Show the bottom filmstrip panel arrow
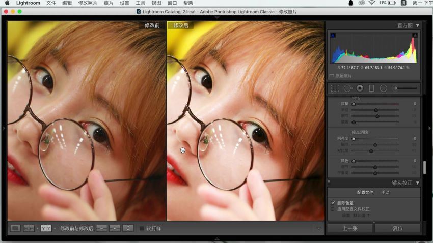The width and height of the screenshot is (433, 243). [x=217, y=239]
